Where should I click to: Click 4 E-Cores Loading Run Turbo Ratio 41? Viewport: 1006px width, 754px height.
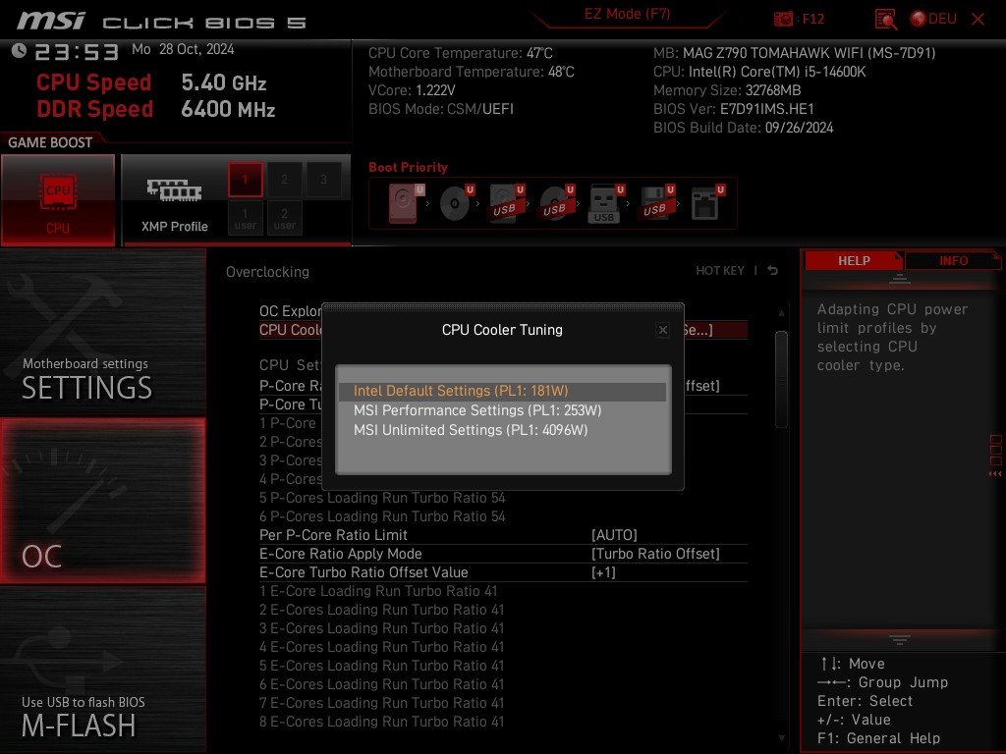[x=382, y=647]
